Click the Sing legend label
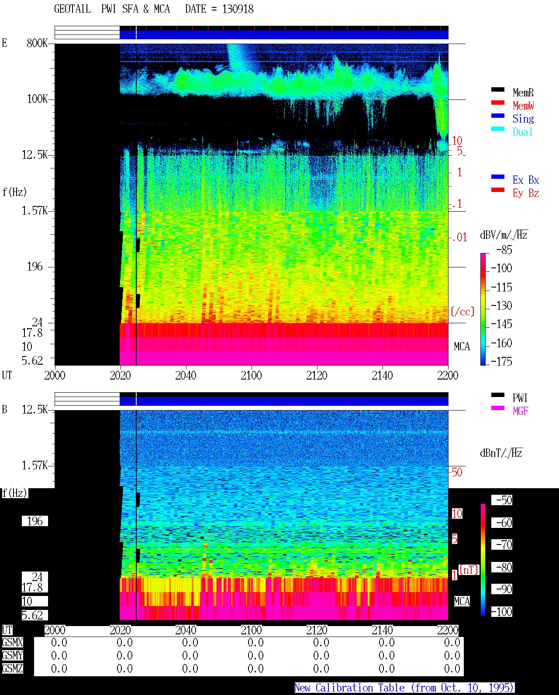Screen dimensions: 559x695 523,119
